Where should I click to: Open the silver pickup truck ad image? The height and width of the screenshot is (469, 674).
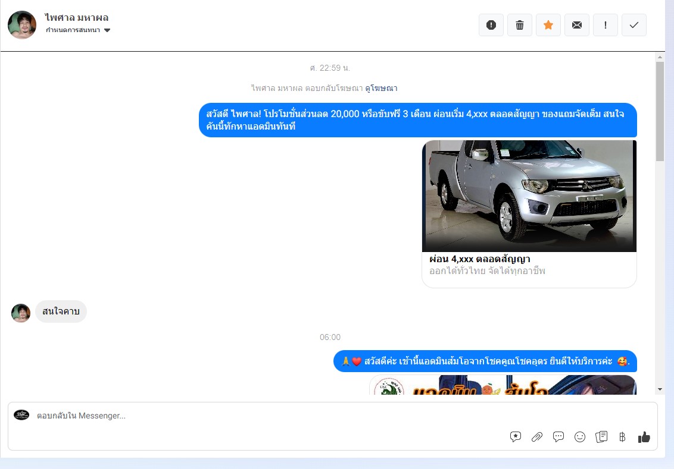pyautogui.click(x=529, y=196)
